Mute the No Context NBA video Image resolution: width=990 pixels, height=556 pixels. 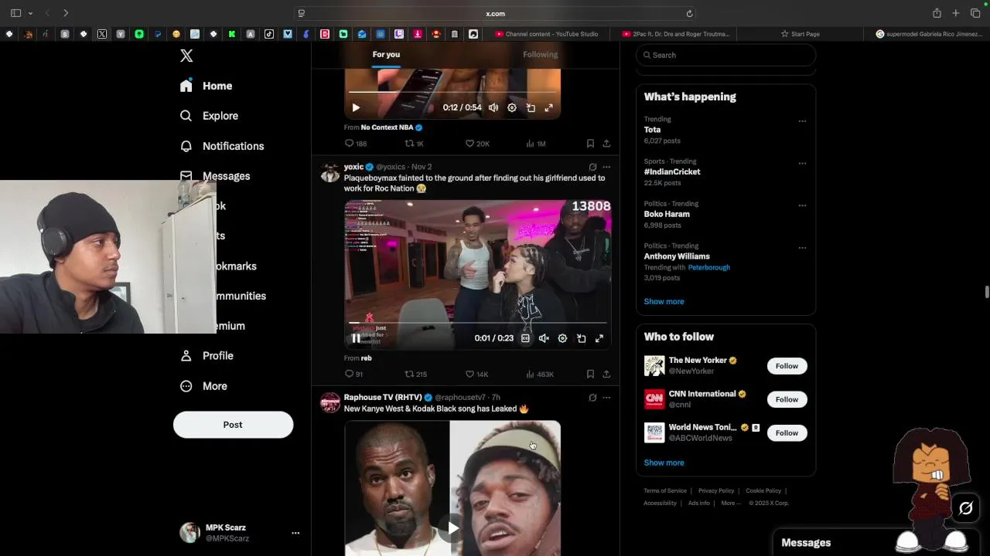(493, 108)
